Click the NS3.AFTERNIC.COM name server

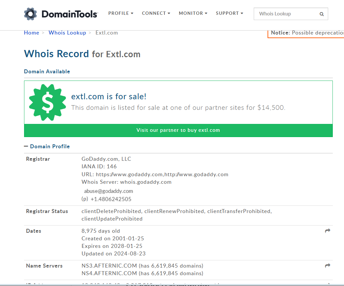click(109, 266)
